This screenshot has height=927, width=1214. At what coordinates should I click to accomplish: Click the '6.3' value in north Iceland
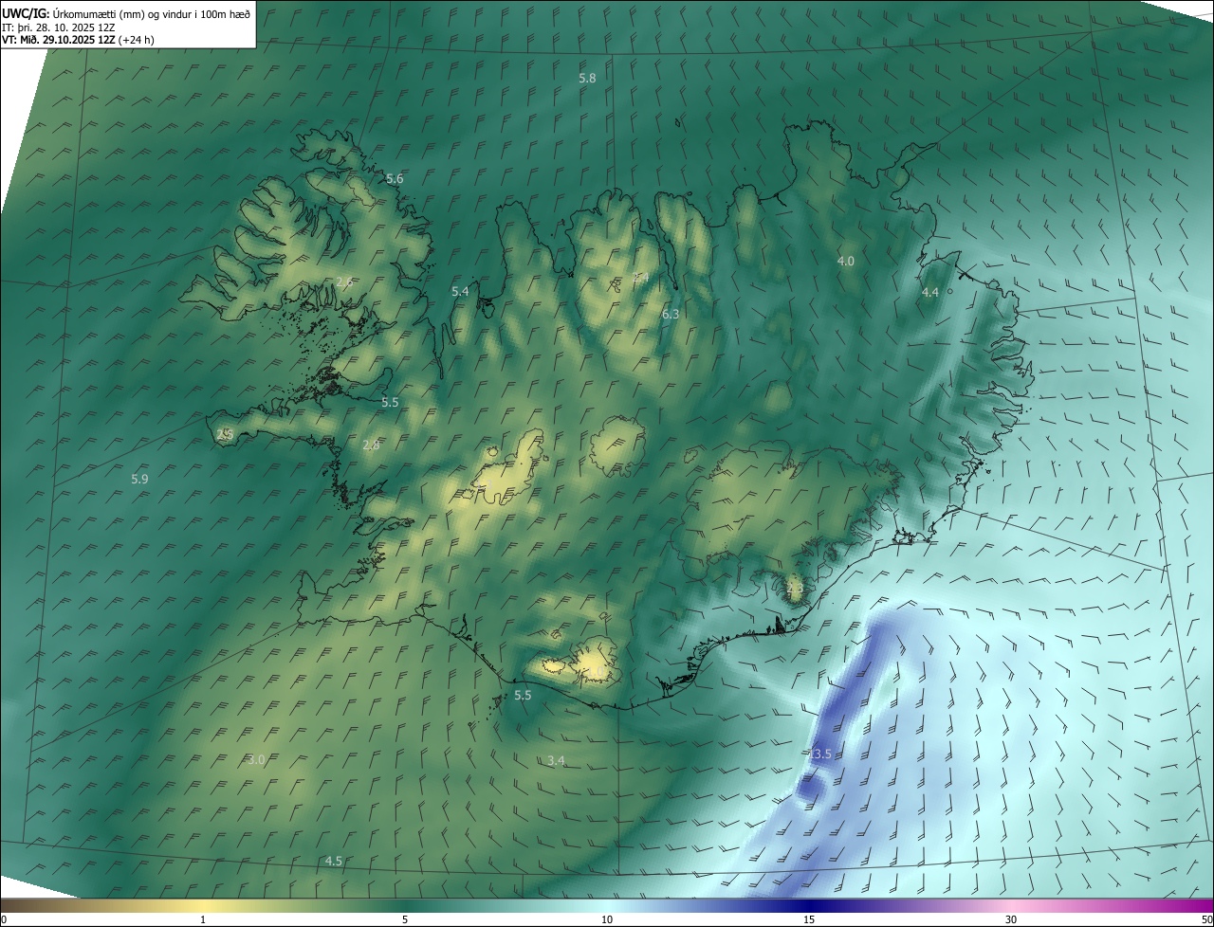(671, 314)
